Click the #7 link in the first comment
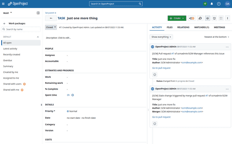Viewport: 232px width, 144px height. 173,54
